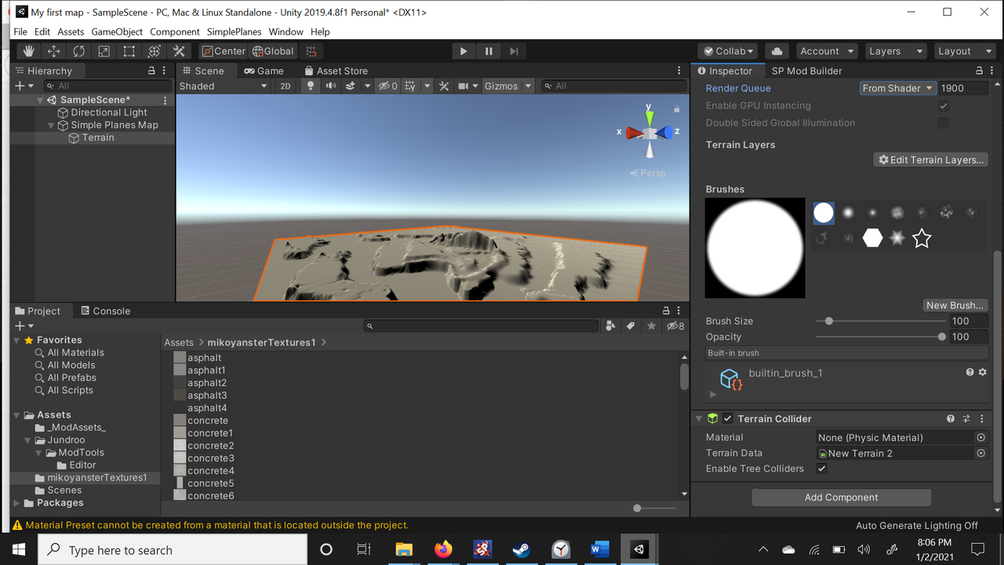Select the Move tool
The width and height of the screenshot is (1004, 565).
click(54, 51)
